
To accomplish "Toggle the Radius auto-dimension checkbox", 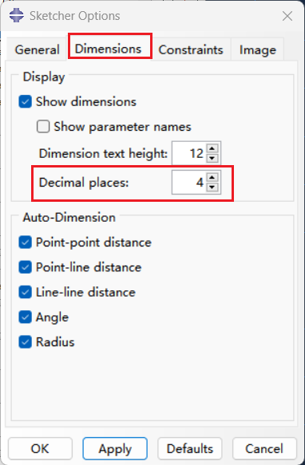I will [x=26, y=342].
